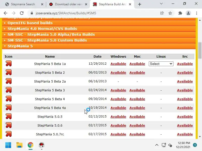
Task: Expand SM-SSC StepMania 5.0 Custom Builds
Action: (x=99, y=40)
